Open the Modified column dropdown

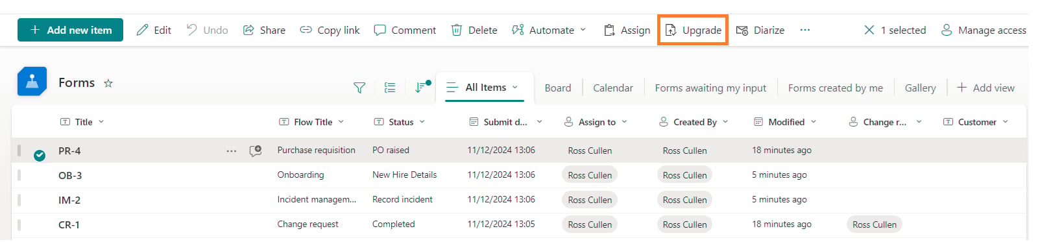pos(814,122)
